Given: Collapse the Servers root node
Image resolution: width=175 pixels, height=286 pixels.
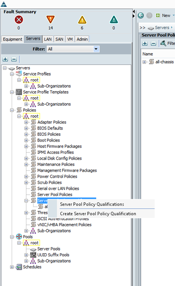Looking at the screenshot, I should click(x=4, y=68).
